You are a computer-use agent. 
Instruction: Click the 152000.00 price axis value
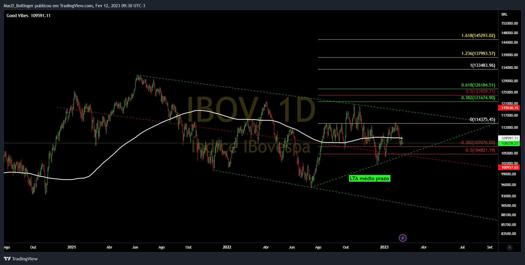click(509, 23)
